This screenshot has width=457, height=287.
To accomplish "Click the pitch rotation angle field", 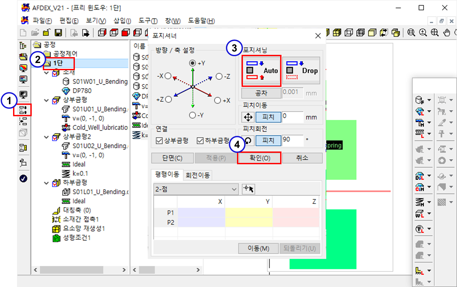I will pyautogui.click(x=292, y=140).
